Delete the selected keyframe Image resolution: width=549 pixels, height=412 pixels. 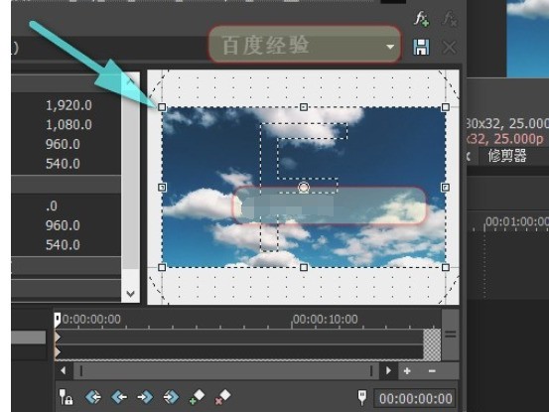(x=223, y=397)
